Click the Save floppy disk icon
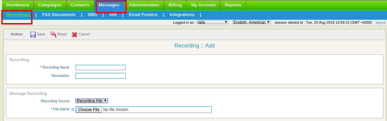This screenshot has height=121, width=387. pos(33,34)
